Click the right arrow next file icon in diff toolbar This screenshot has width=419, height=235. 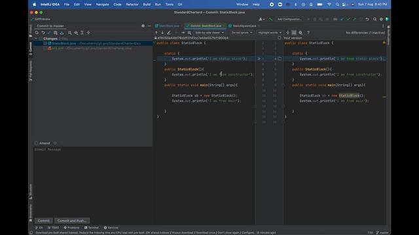coord(183,33)
